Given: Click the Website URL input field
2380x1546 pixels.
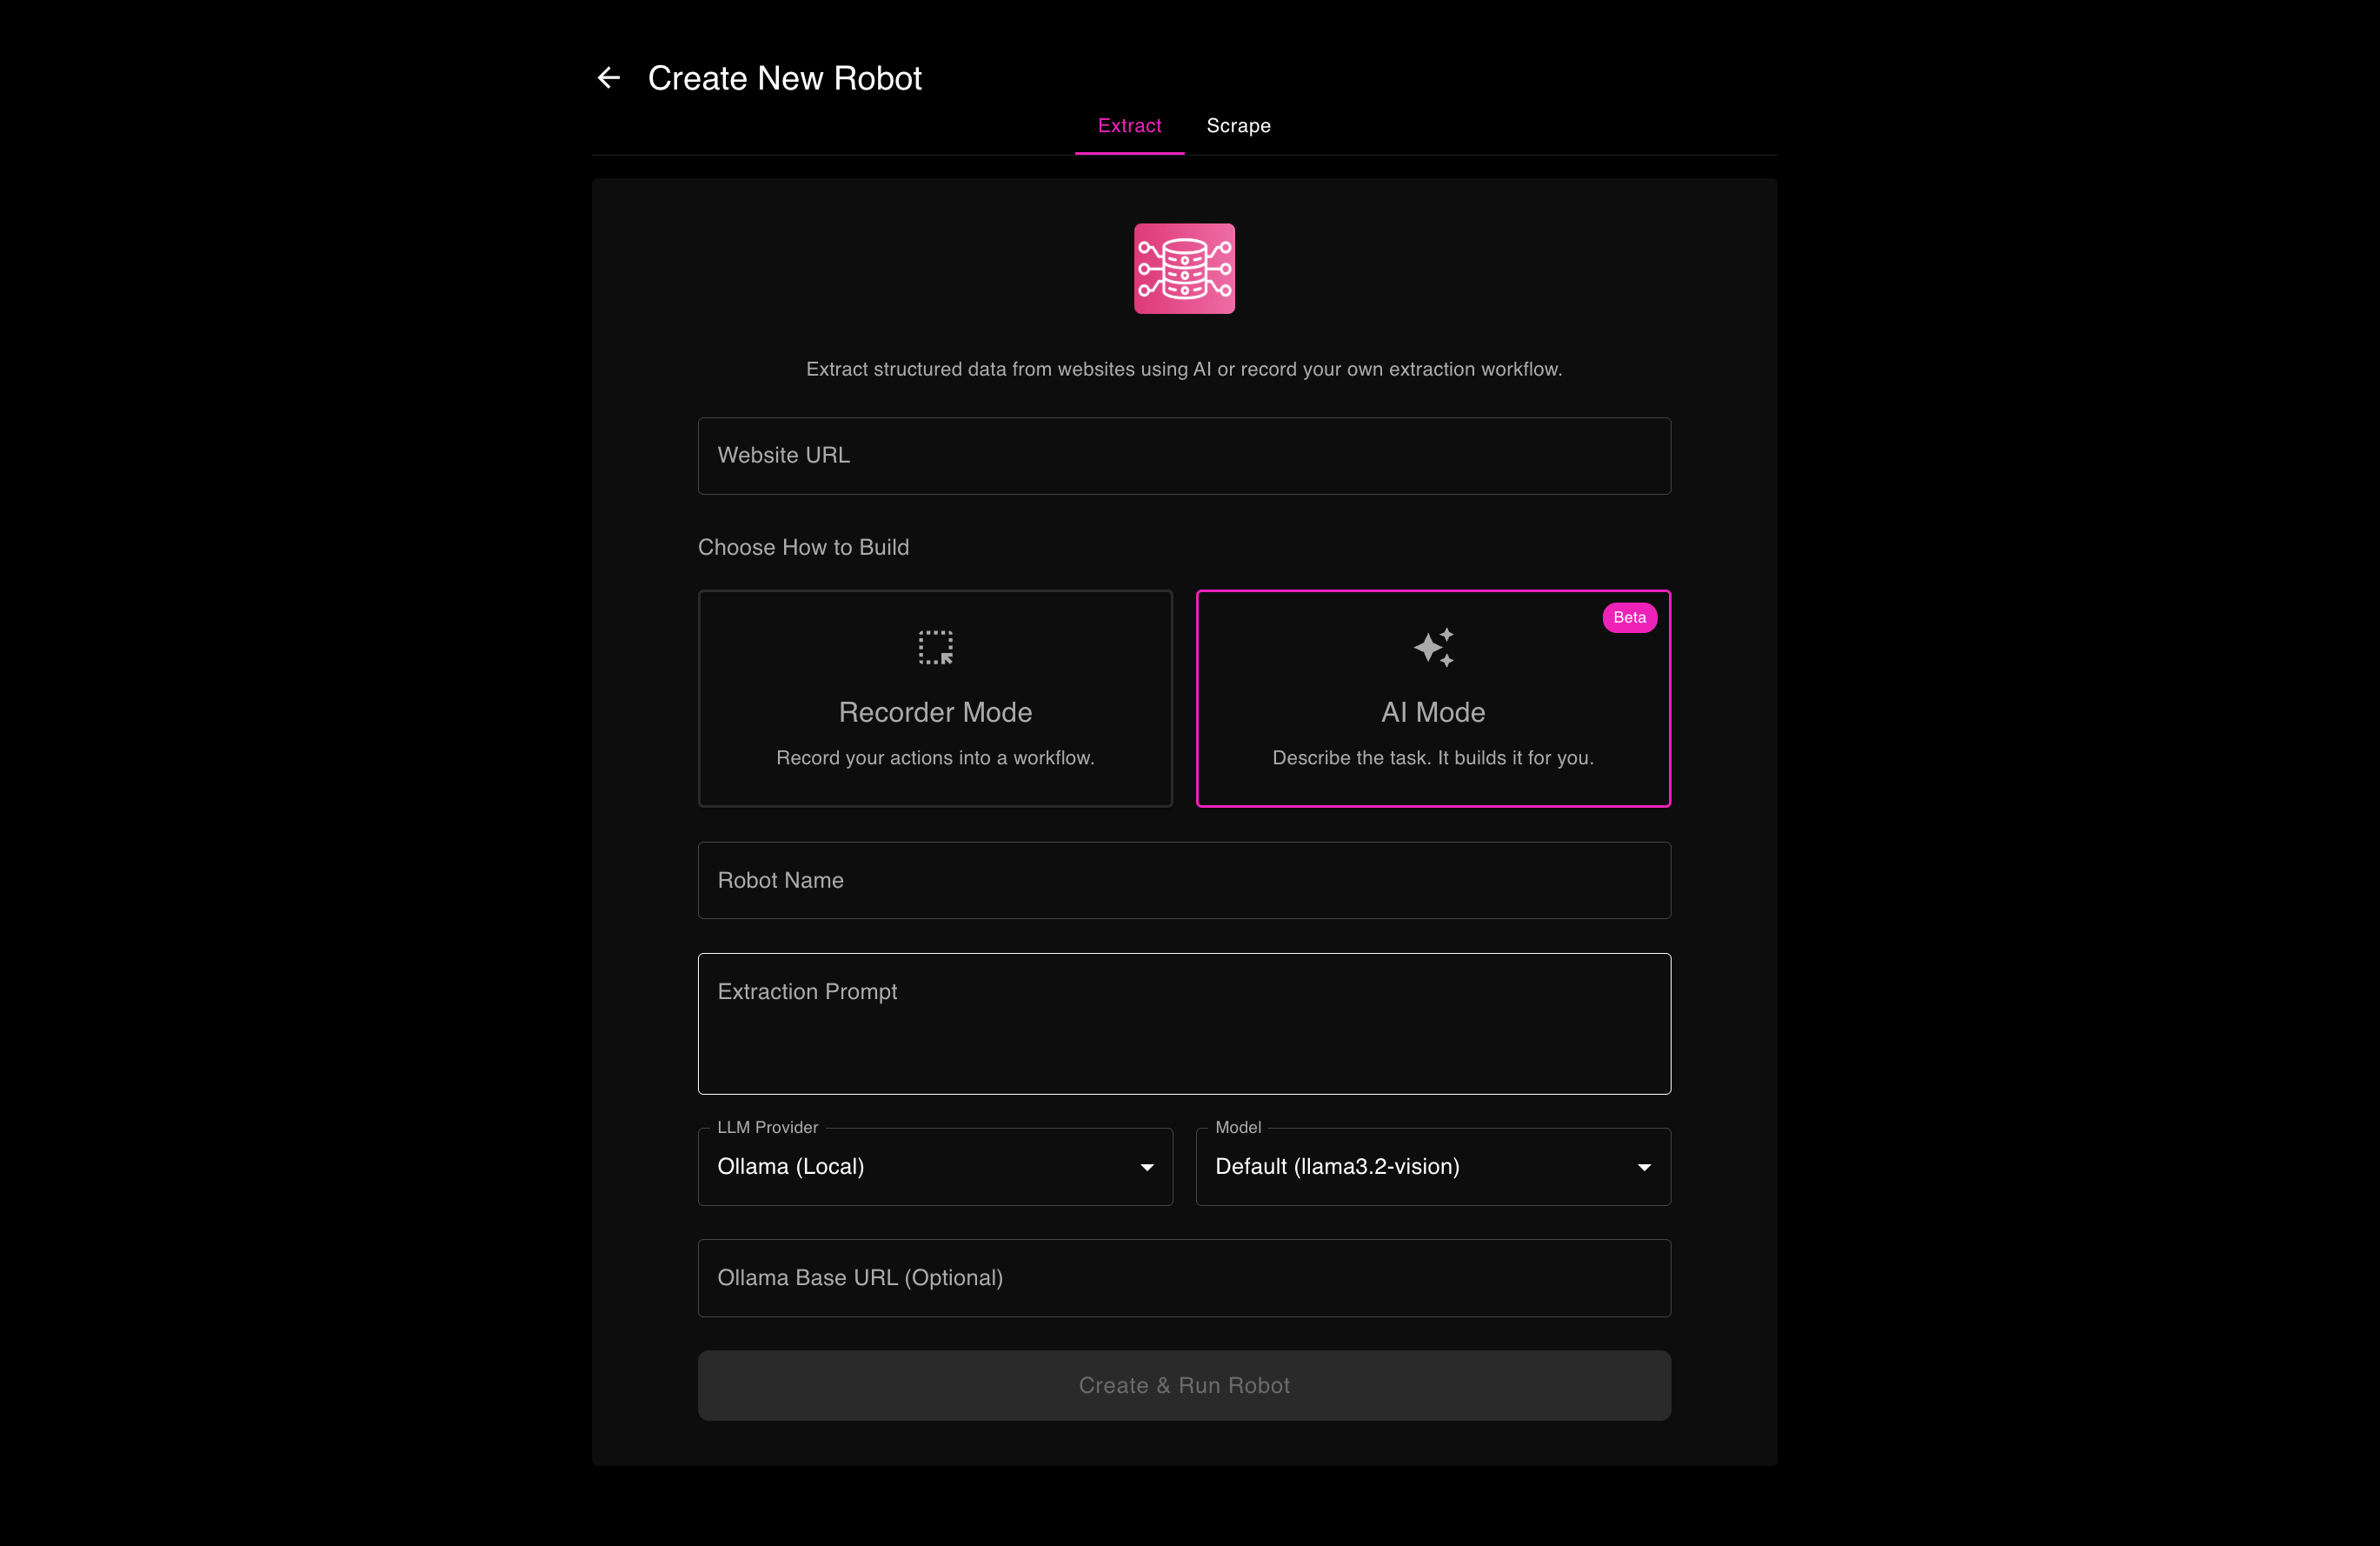Looking at the screenshot, I should pos(1184,456).
